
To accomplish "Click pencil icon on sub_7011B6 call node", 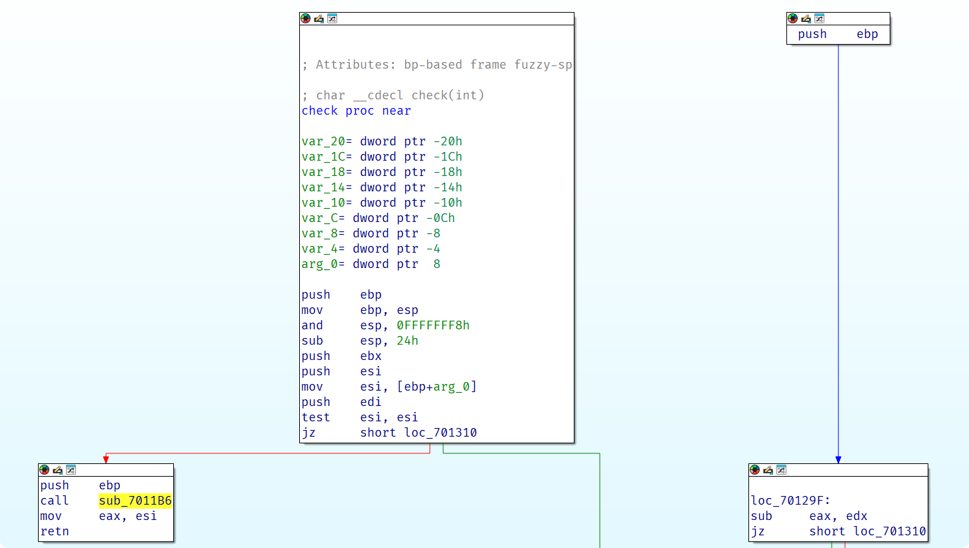I will pyautogui.click(x=57, y=470).
